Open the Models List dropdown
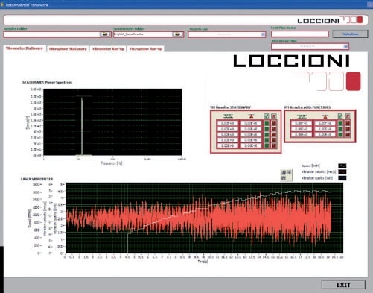The image size is (373, 293). click(227, 34)
